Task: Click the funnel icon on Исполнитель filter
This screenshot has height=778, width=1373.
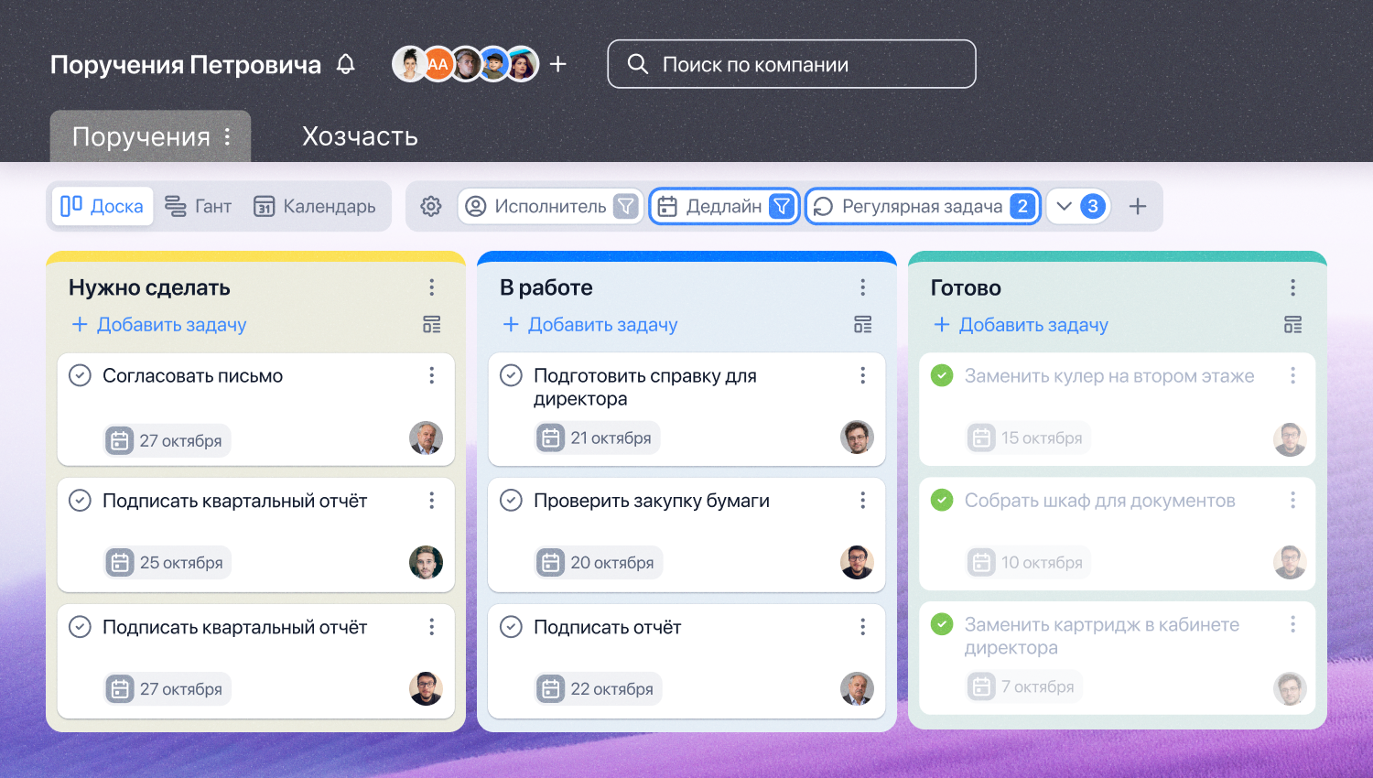Action: click(625, 206)
